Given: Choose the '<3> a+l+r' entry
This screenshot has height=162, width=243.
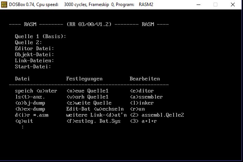Looking at the screenshot, I should [143, 121].
